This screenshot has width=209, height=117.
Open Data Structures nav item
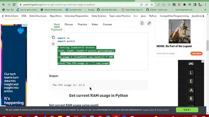(38, 16)
